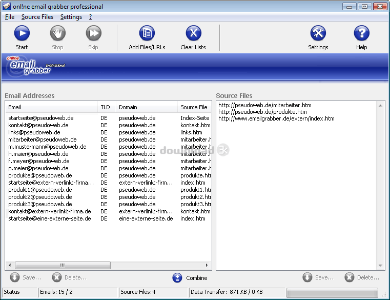Screen dimensions: 390x300
Task: Select row p.meier@pseudoweb.de
Action: (109, 168)
